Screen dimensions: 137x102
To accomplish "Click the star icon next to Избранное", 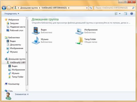I will coord(6,20).
